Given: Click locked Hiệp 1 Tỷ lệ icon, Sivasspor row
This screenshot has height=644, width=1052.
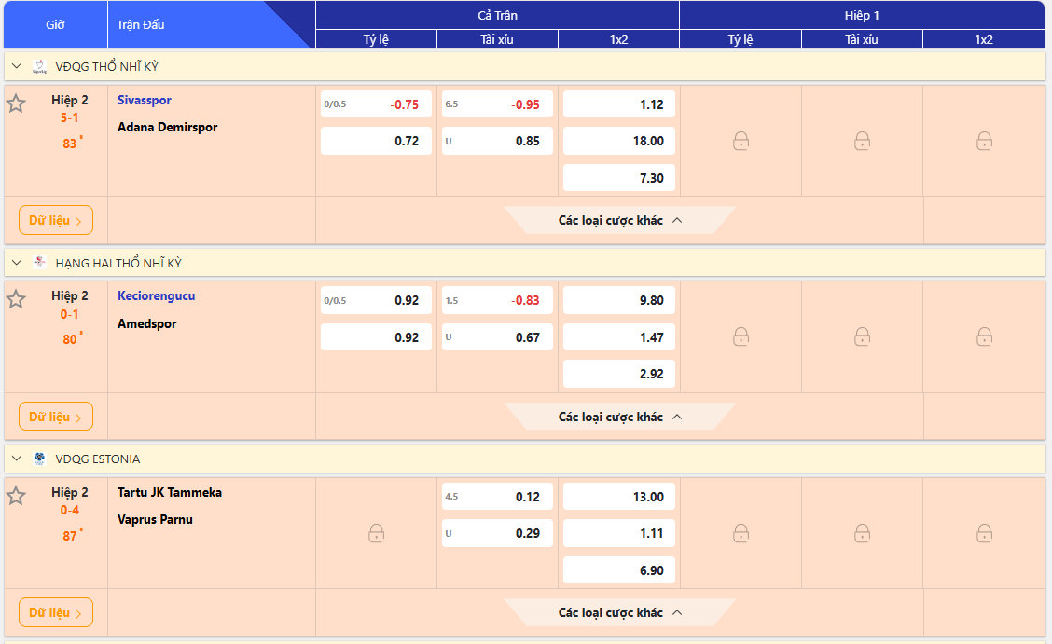Looking at the screenshot, I should (741, 141).
